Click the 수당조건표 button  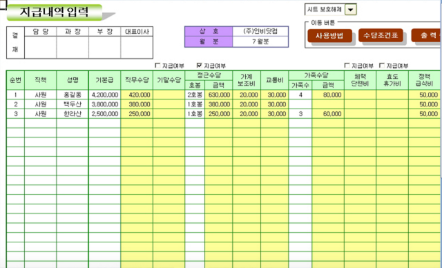pos(381,35)
